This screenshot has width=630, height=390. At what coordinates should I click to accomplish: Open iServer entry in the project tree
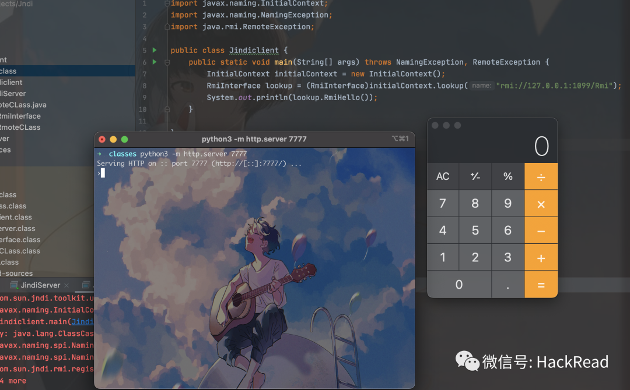tap(13, 93)
